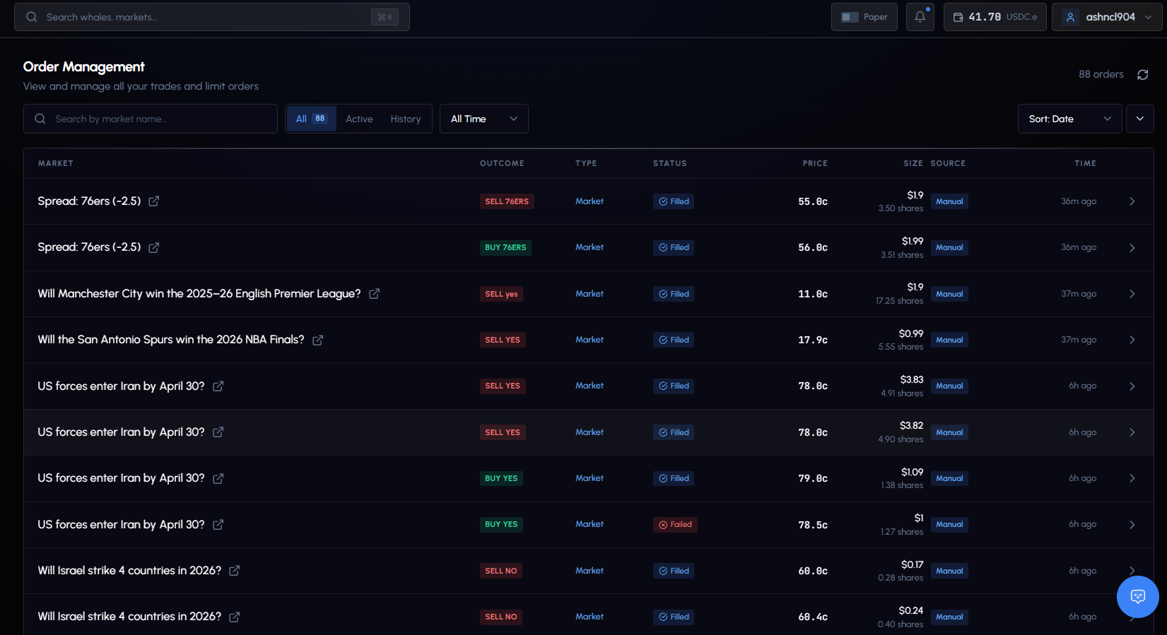
Task: Click the search magnifier icon in top bar
Action: tap(32, 17)
